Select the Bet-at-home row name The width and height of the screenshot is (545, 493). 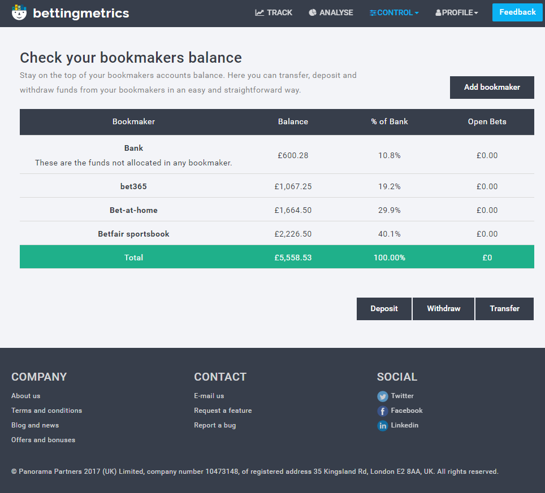tap(133, 210)
